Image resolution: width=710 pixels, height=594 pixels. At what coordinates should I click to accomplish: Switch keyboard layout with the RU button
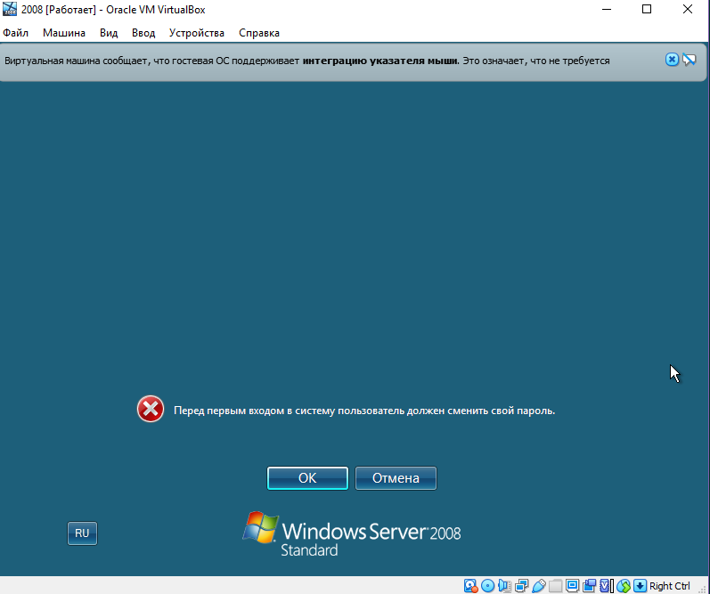click(82, 533)
